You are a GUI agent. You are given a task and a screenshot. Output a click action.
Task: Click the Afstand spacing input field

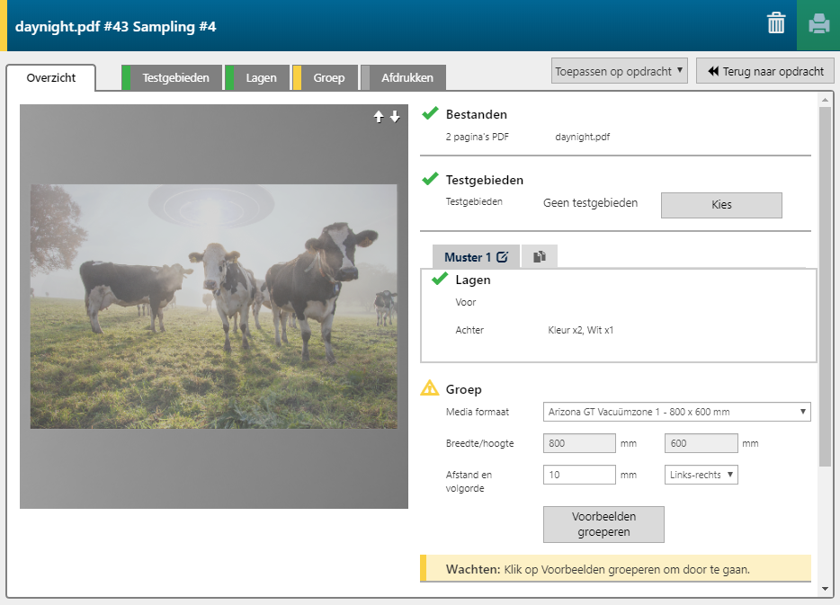[x=579, y=475]
